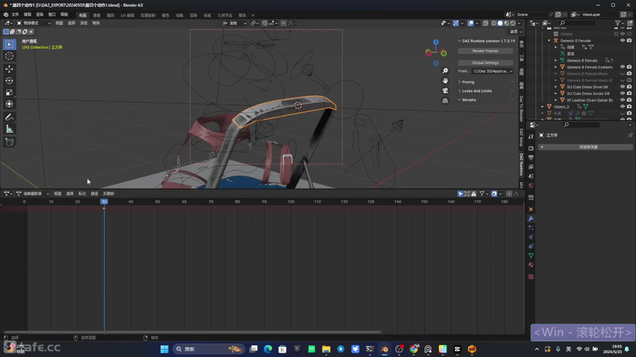Image resolution: width=636 pixels, height=357 pixels.
Task: Collapse the Genesis 8 Female armature tree
Action: [x=549, y=41]
